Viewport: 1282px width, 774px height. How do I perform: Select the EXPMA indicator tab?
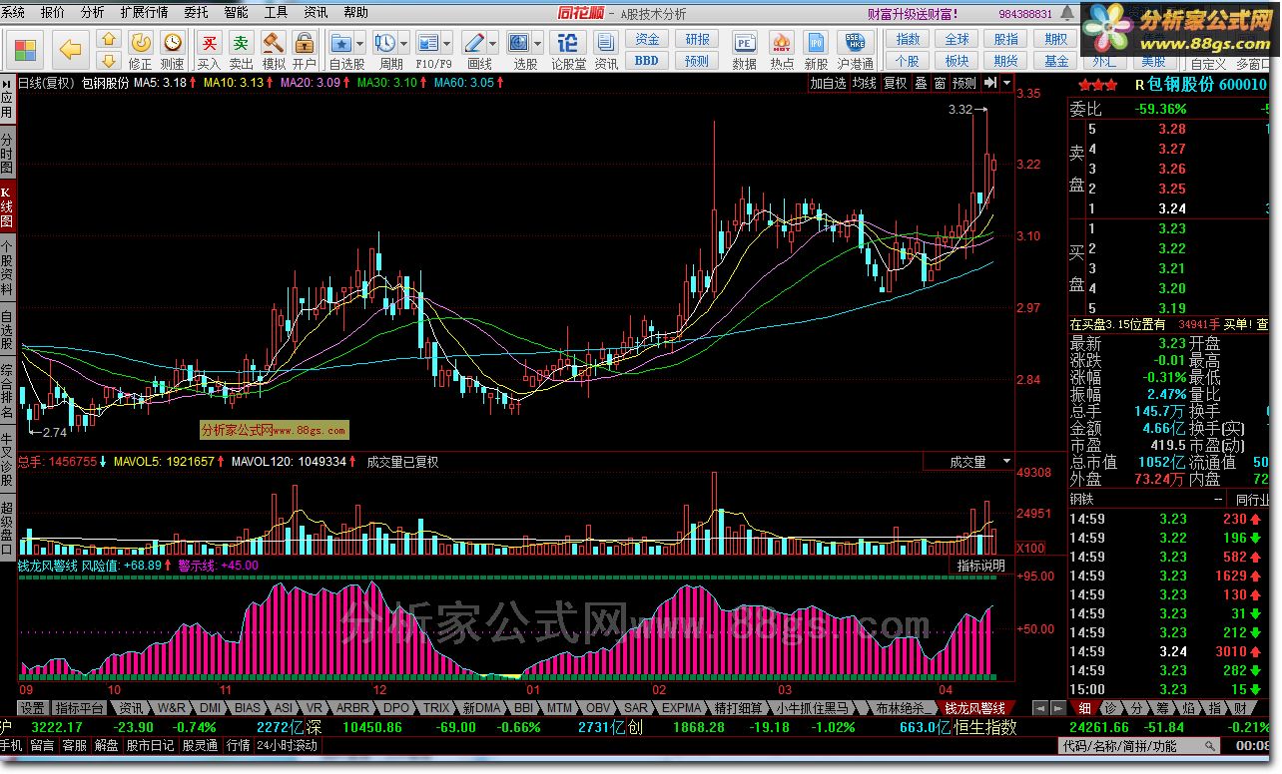tap(680, 708)
